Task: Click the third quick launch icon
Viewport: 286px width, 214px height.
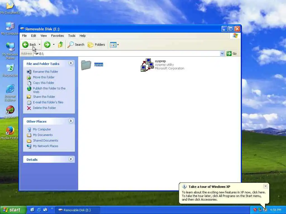Action: (45, 210)
